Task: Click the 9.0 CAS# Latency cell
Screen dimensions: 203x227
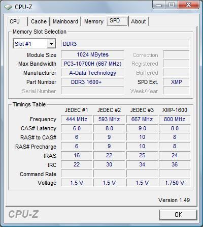Action: tap(142, 128)
